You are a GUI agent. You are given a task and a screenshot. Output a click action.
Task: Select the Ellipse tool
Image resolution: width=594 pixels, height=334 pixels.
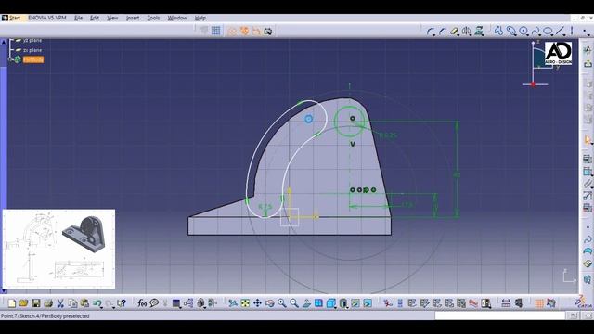pyautogui.click(x=548, y=31)
